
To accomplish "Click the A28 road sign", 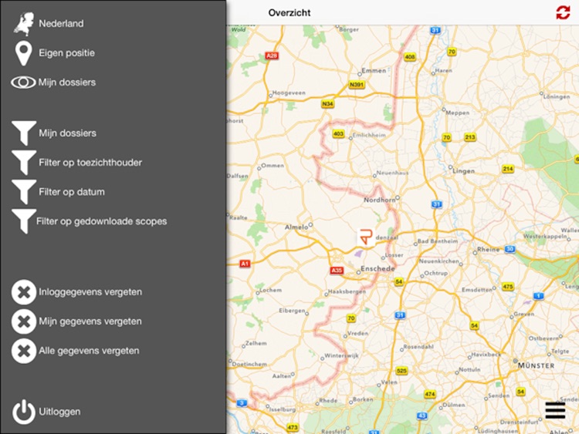I will [x=272, y=56].
